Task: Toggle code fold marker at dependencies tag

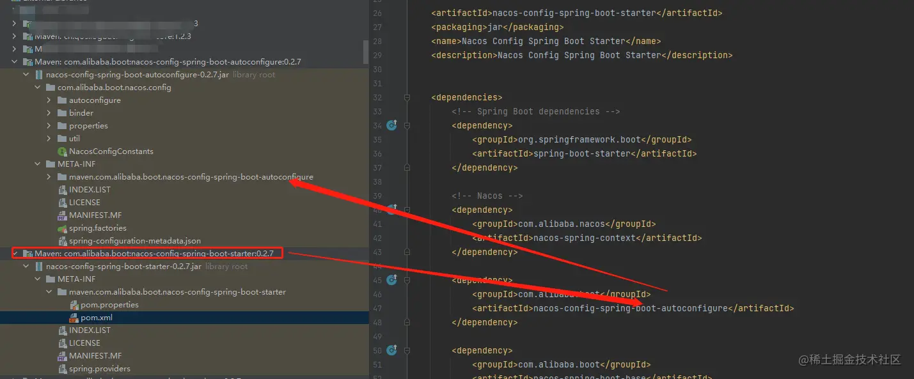Action: click(407, 97)
